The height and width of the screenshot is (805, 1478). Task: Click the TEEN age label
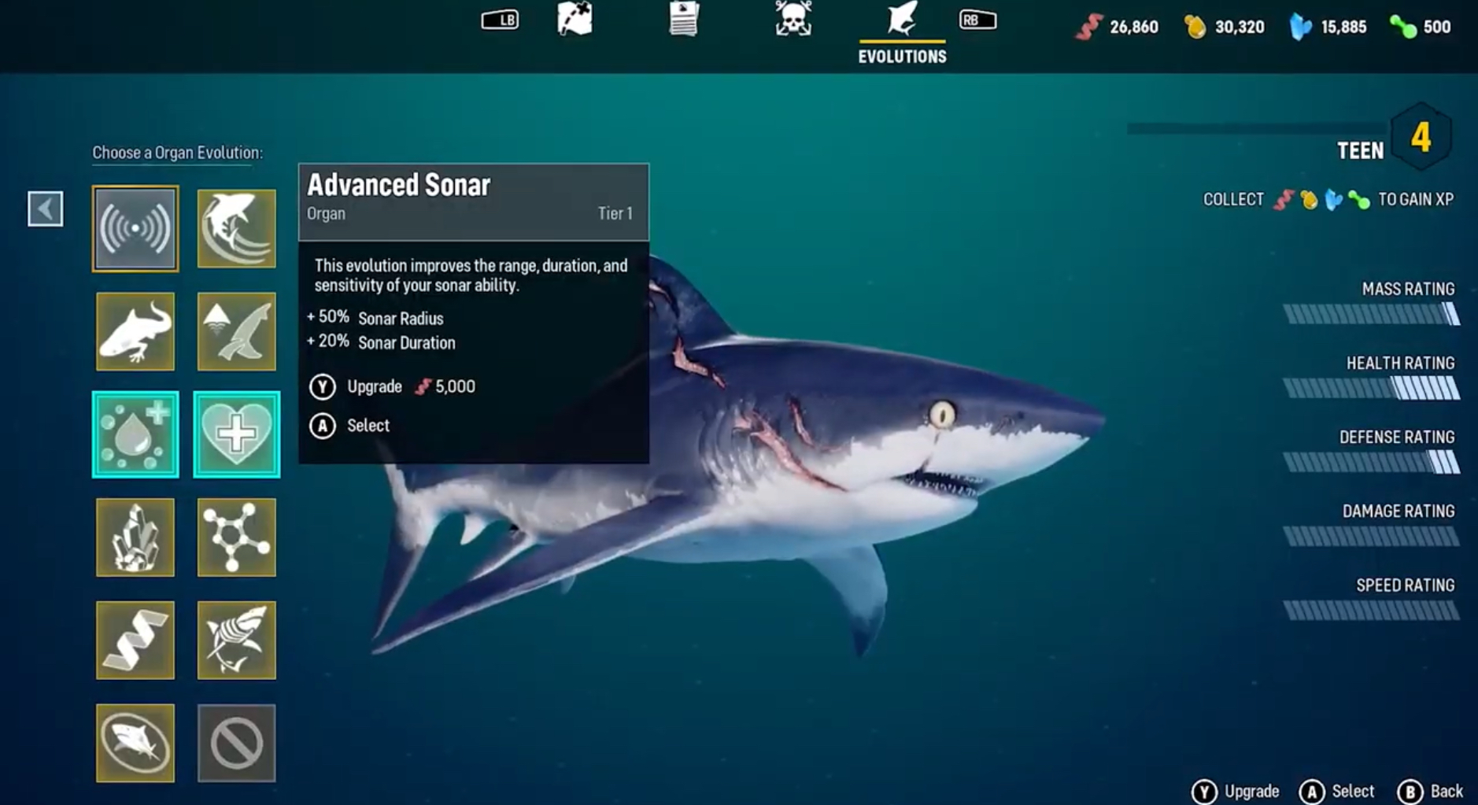coord(1360,151)
